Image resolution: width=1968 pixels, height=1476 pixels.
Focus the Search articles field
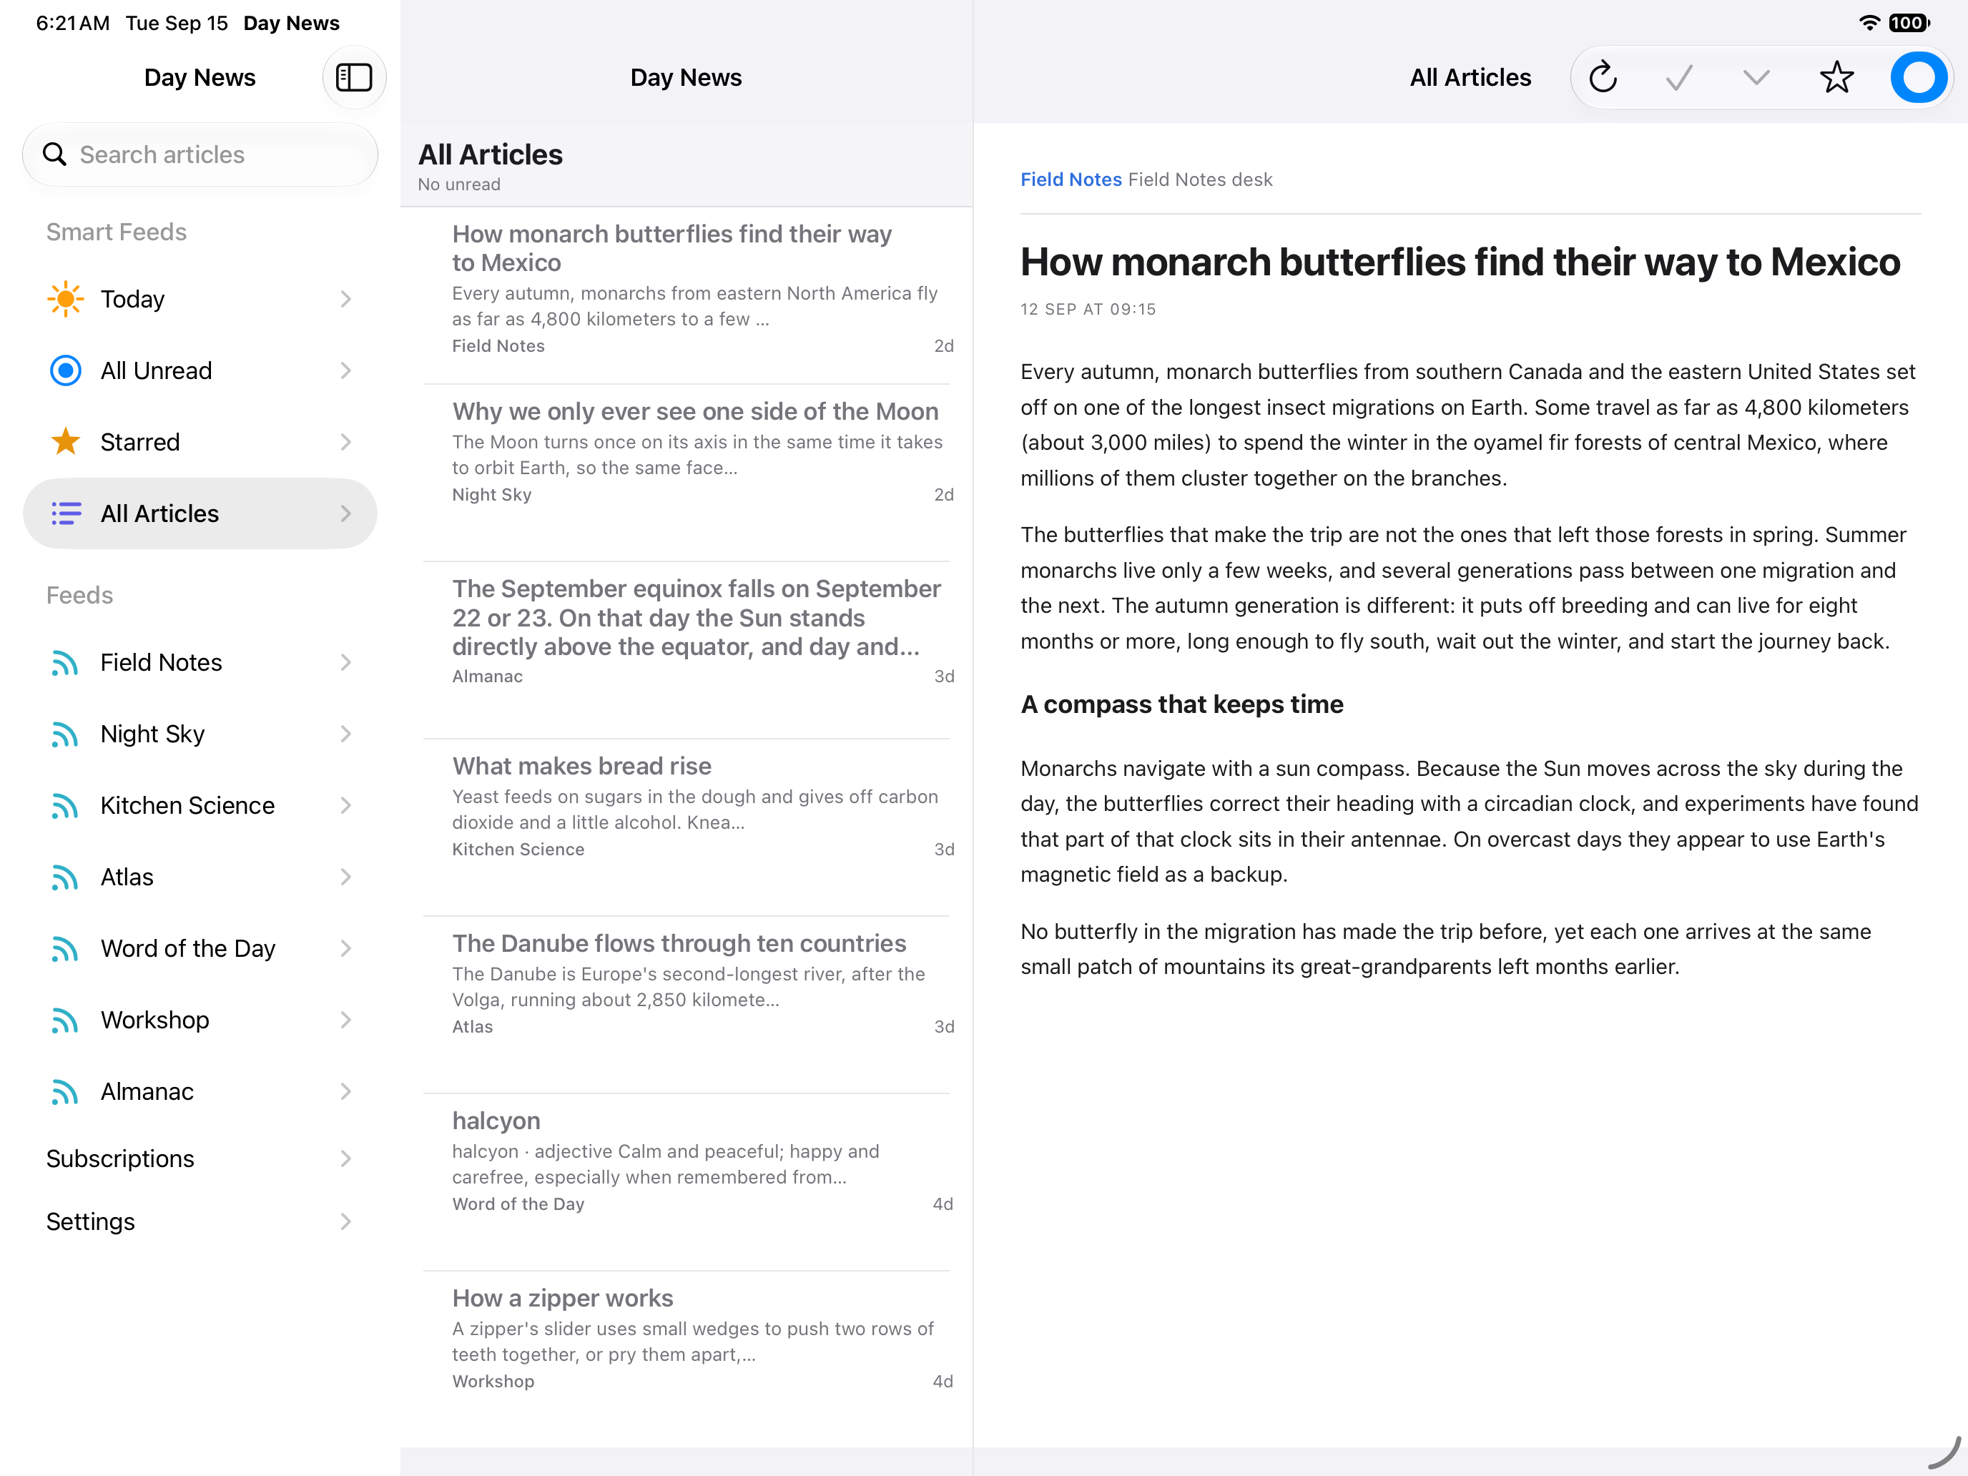tap(200, 154)
